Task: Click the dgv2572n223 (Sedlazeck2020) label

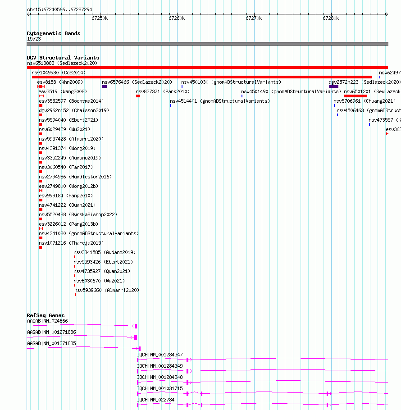Action: 365,82
